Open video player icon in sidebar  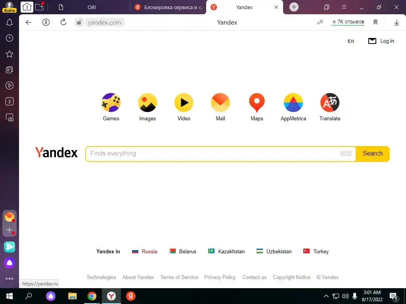point(10,85)
